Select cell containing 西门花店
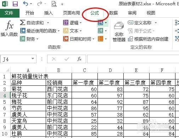Image resolution: width=179 pixels, height=138 pixels. pos(59,89)
